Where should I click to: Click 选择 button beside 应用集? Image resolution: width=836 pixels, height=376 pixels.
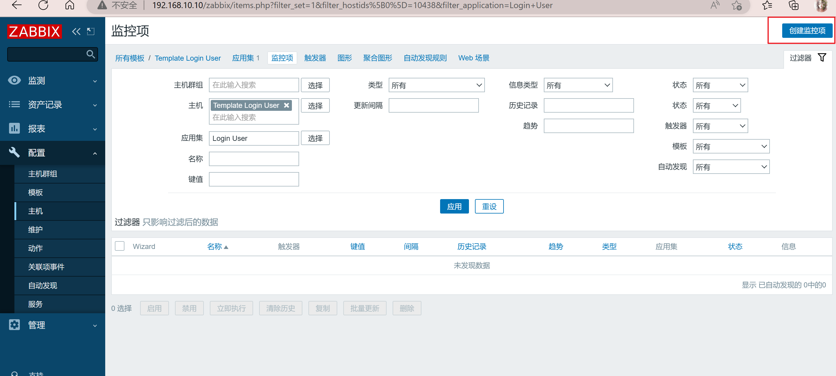click(315, 138)
